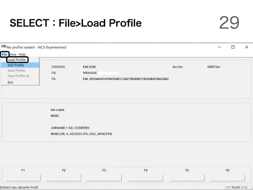253x190 pixels.
Task: Click the button under F2
Action: 64,178
